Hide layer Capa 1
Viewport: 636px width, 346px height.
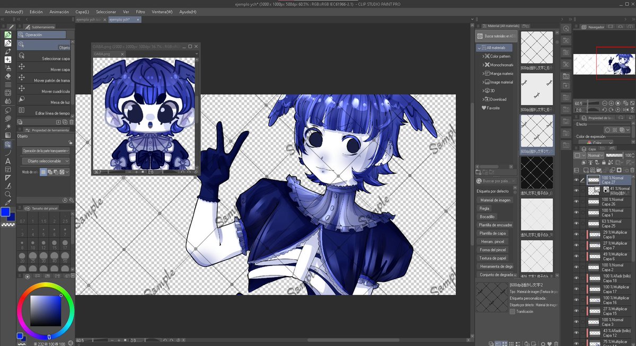(x=577, y=212)
